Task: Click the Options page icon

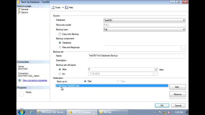Action: [x=19, y=12]
